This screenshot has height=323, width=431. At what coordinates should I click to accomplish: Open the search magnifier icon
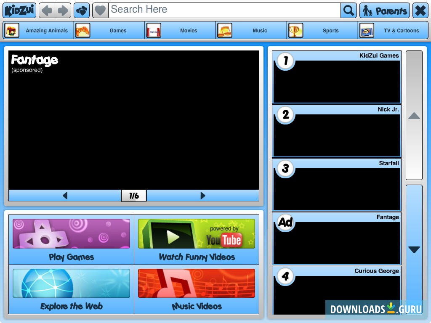click(x=348, y=9)
